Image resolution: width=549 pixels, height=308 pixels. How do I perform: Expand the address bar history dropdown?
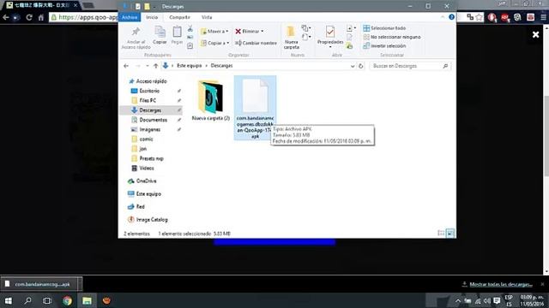click(353, 66)
